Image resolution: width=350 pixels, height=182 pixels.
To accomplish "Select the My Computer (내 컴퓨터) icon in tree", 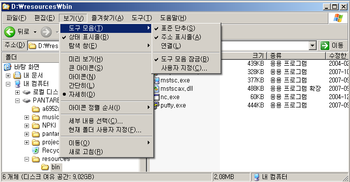I will pos(17,84).
